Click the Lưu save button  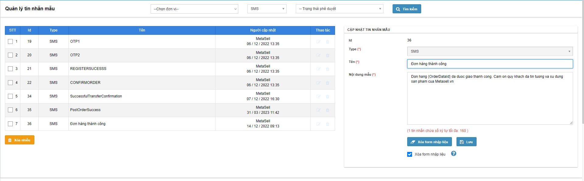pos(466,142)
